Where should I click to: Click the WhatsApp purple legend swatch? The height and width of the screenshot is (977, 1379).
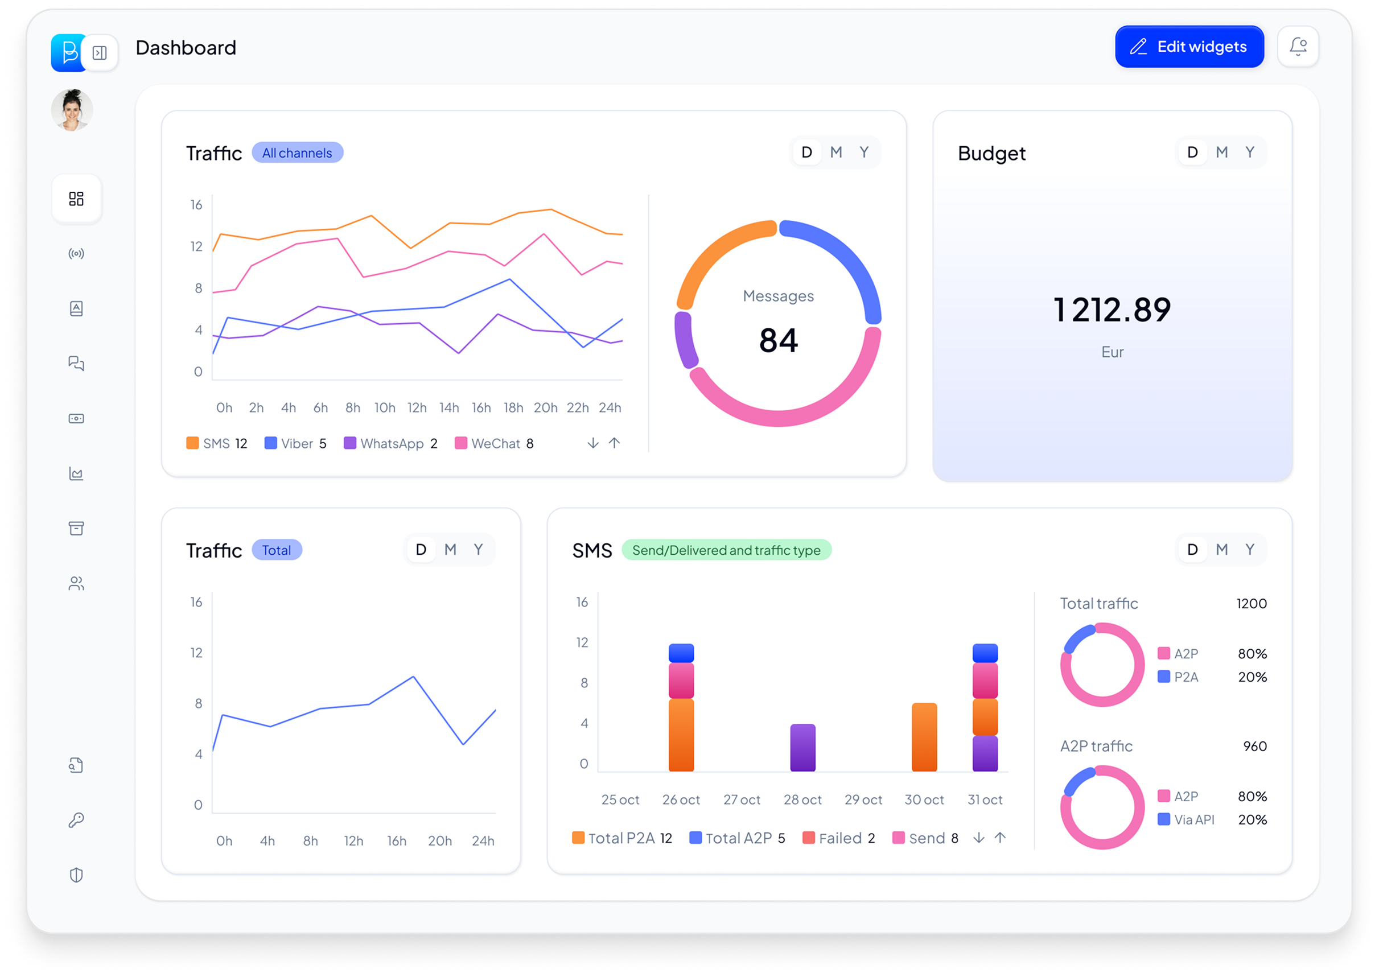349,443
